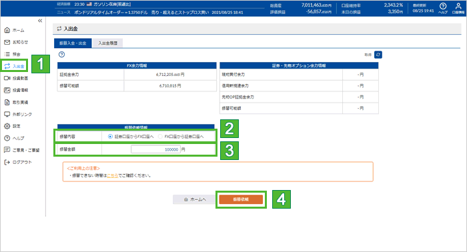The width and height of the screenshot is (467, 252).
Task: Select 証券口座からFX口座へ radio option
Action: tap(110, 137)
